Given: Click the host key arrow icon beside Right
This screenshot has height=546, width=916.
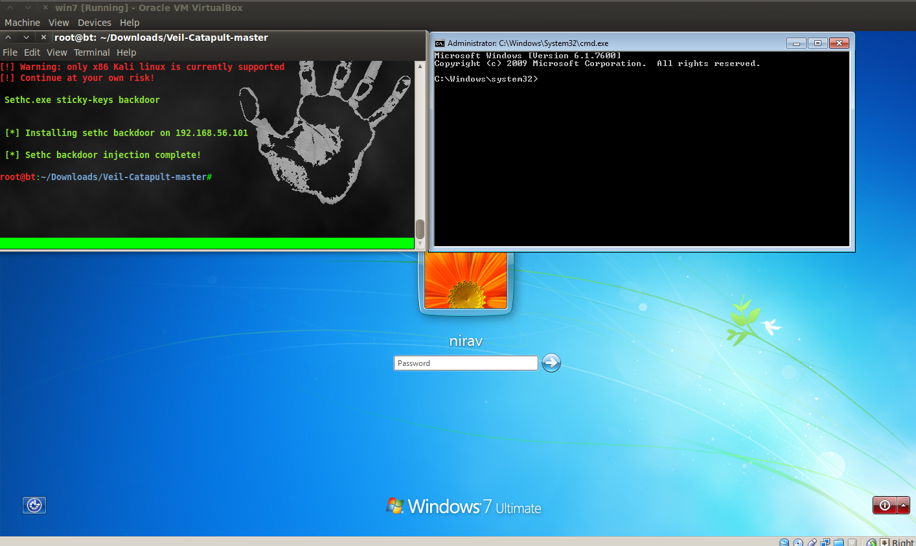Looking at the screenshot, I should [884, 543].
